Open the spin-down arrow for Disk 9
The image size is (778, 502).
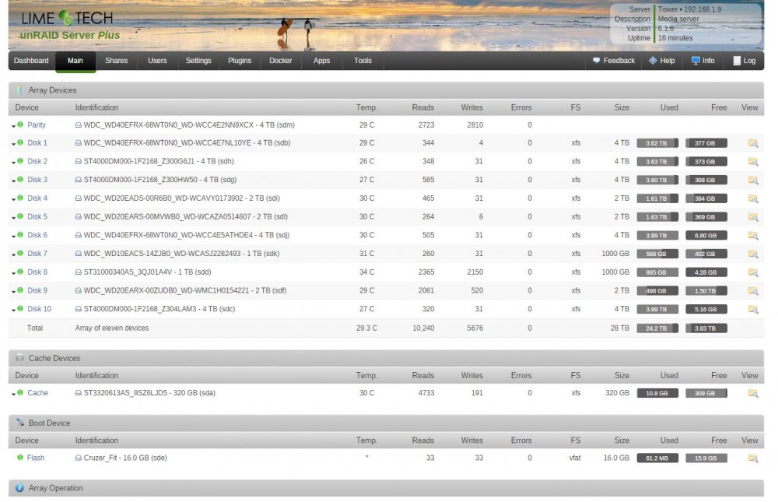pos(13,292)
